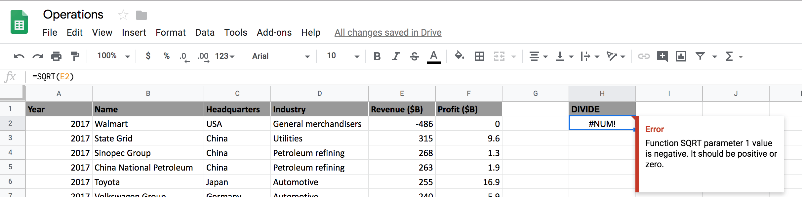Click the Japan headquarters cell
Viewport: 802px width, 197px height.
click(237, 182)
